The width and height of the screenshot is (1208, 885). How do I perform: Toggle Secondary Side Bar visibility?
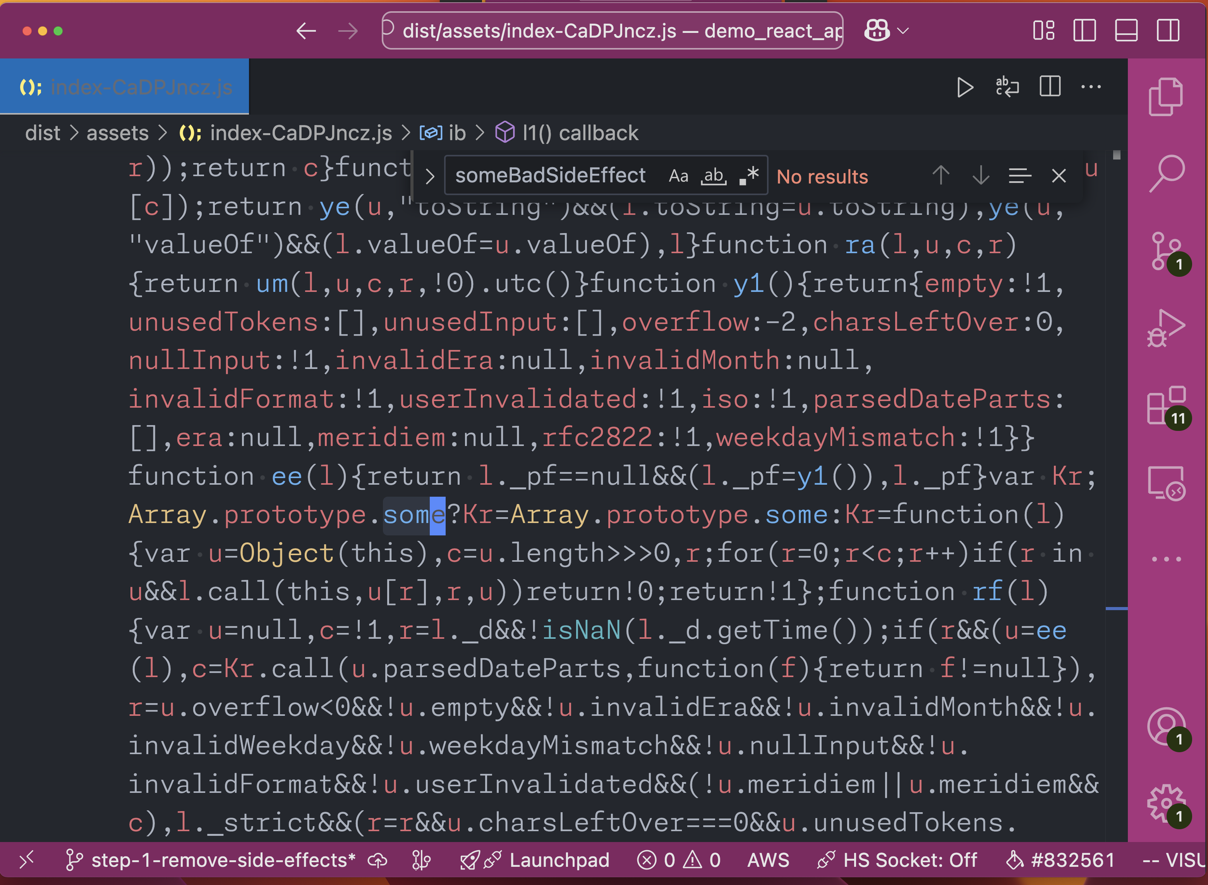pos(1169,31)
